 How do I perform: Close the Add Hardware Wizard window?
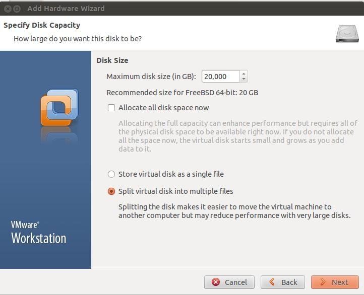pyautogui.click(x=8, y=9)
